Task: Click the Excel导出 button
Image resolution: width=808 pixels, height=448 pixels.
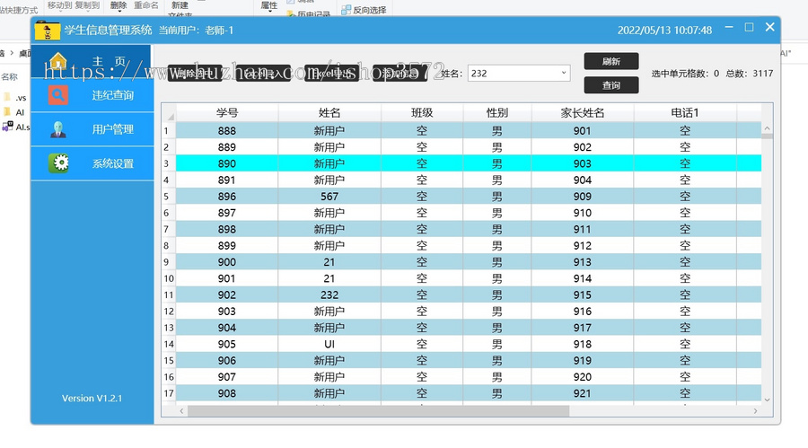Action: pos(331,74)
